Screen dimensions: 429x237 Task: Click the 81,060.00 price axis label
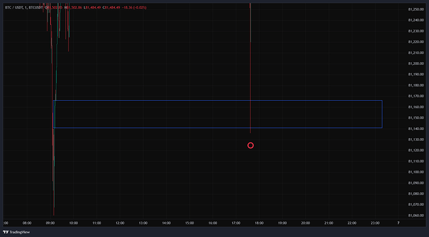416,215
